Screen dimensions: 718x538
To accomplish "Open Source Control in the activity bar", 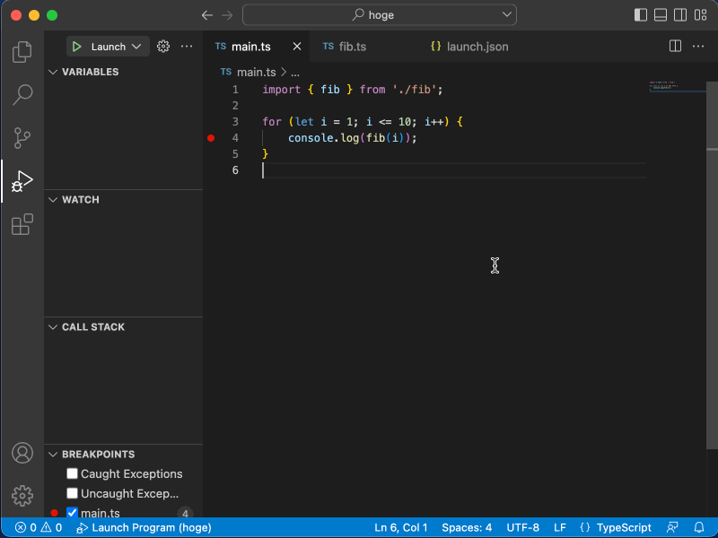I will (22, 136).
